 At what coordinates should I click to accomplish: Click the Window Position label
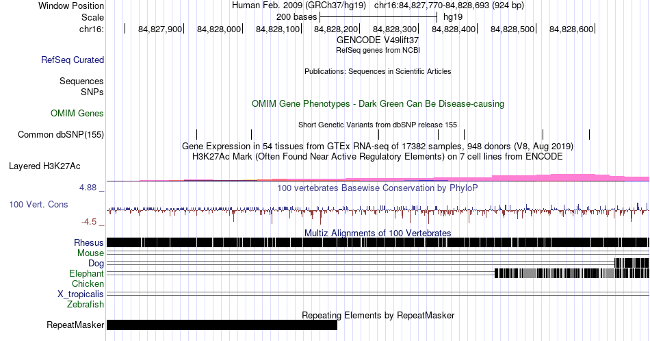[x=71, y=5]
